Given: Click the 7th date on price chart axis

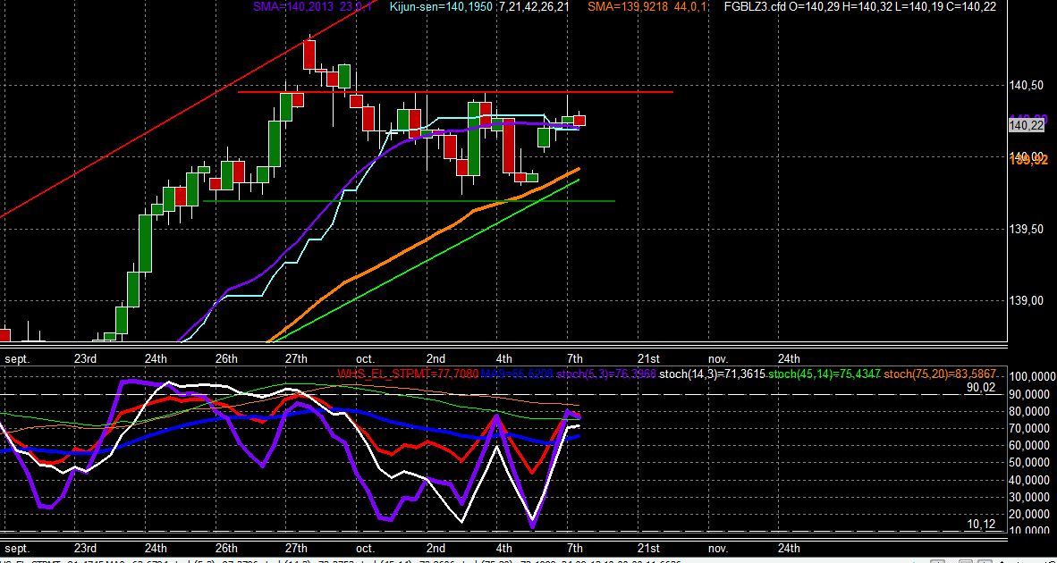Looking at the screenshot, I should click(x=574, y=358).
